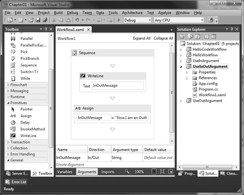Switch to the Class View tab

[229, 173]
